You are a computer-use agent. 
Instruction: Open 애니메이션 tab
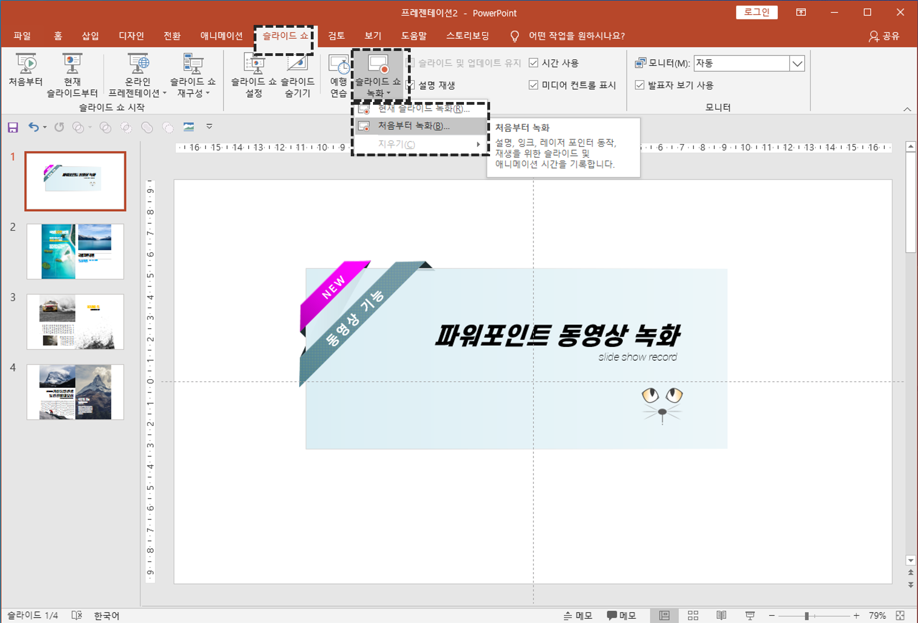(x=221, y=36)
